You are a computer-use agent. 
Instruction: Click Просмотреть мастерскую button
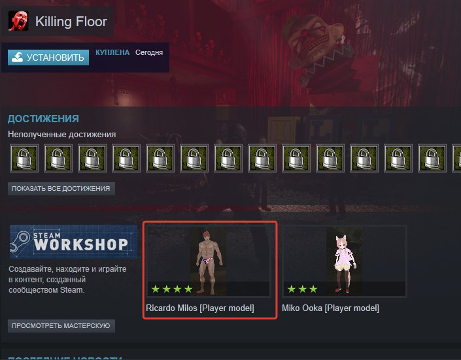61,326
